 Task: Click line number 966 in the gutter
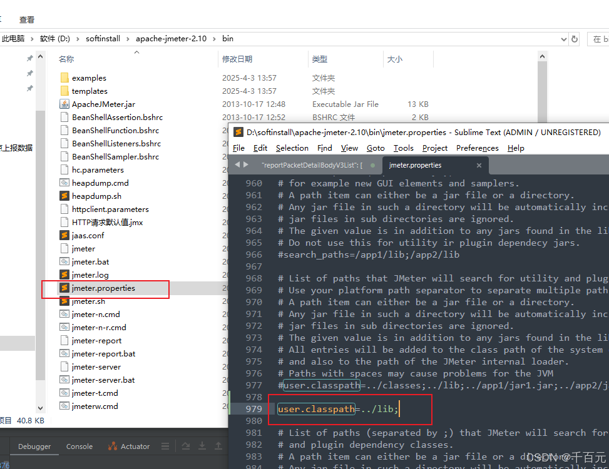[253, 255]
